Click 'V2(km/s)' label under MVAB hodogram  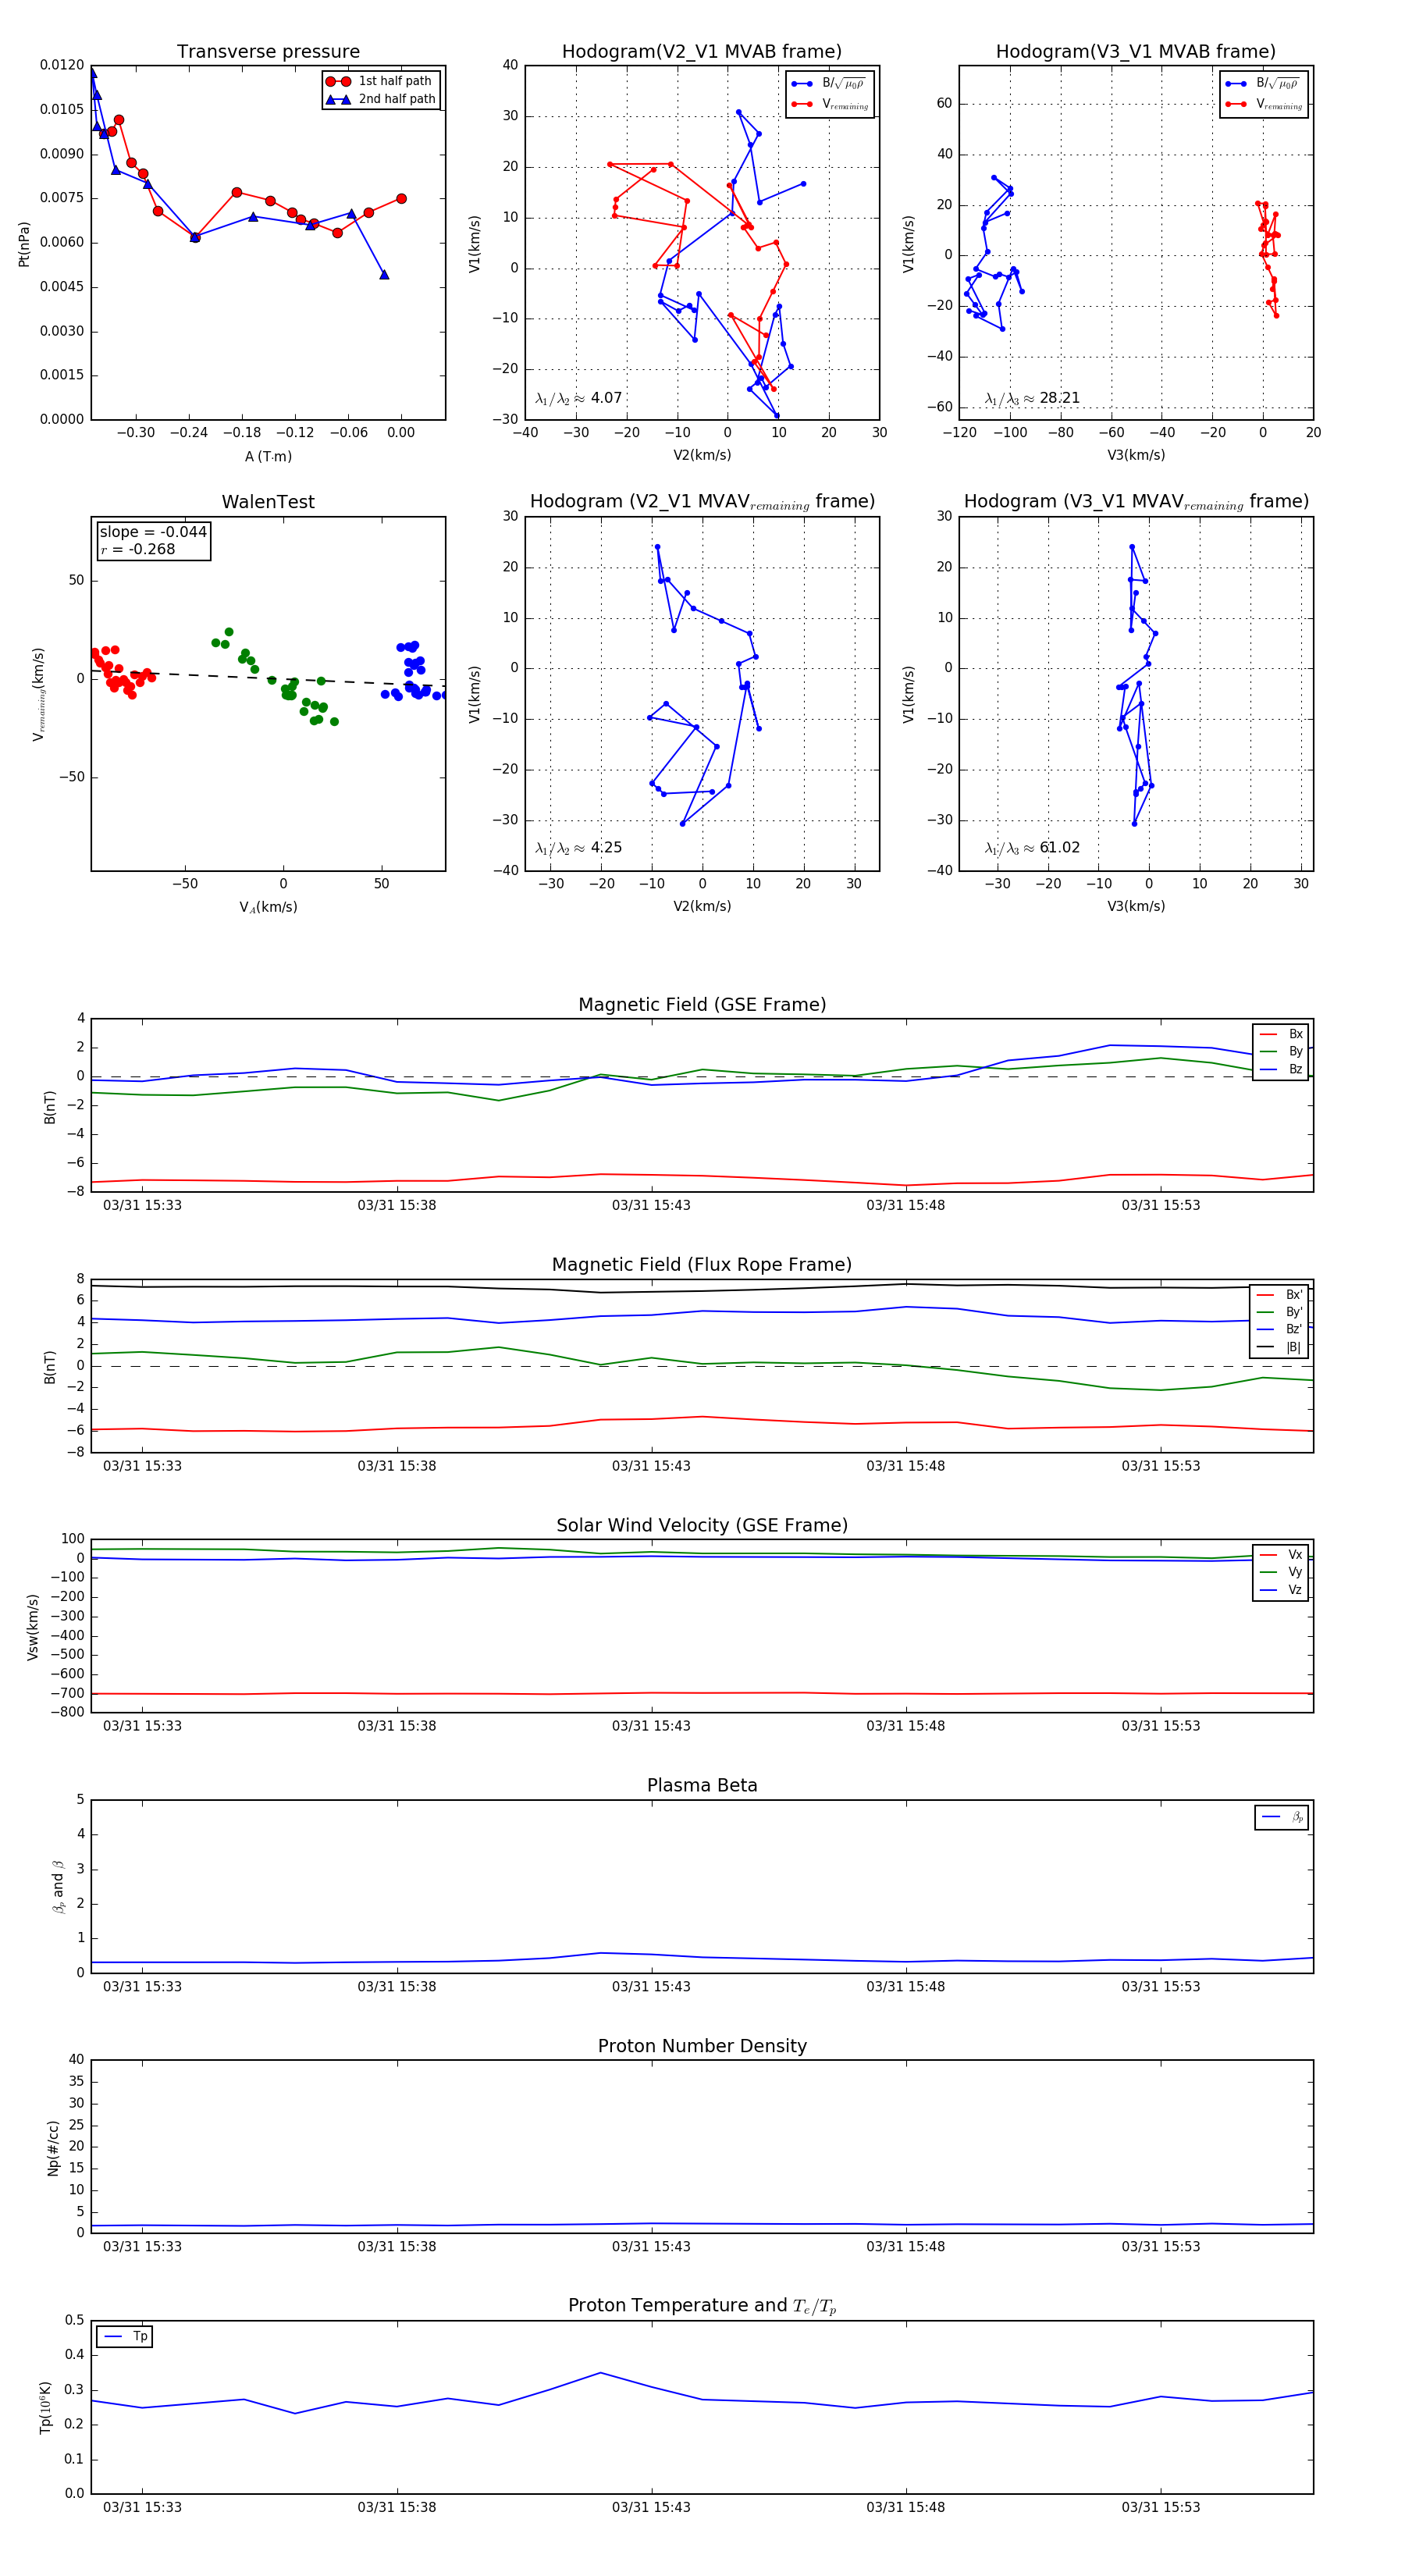point(702,455)
